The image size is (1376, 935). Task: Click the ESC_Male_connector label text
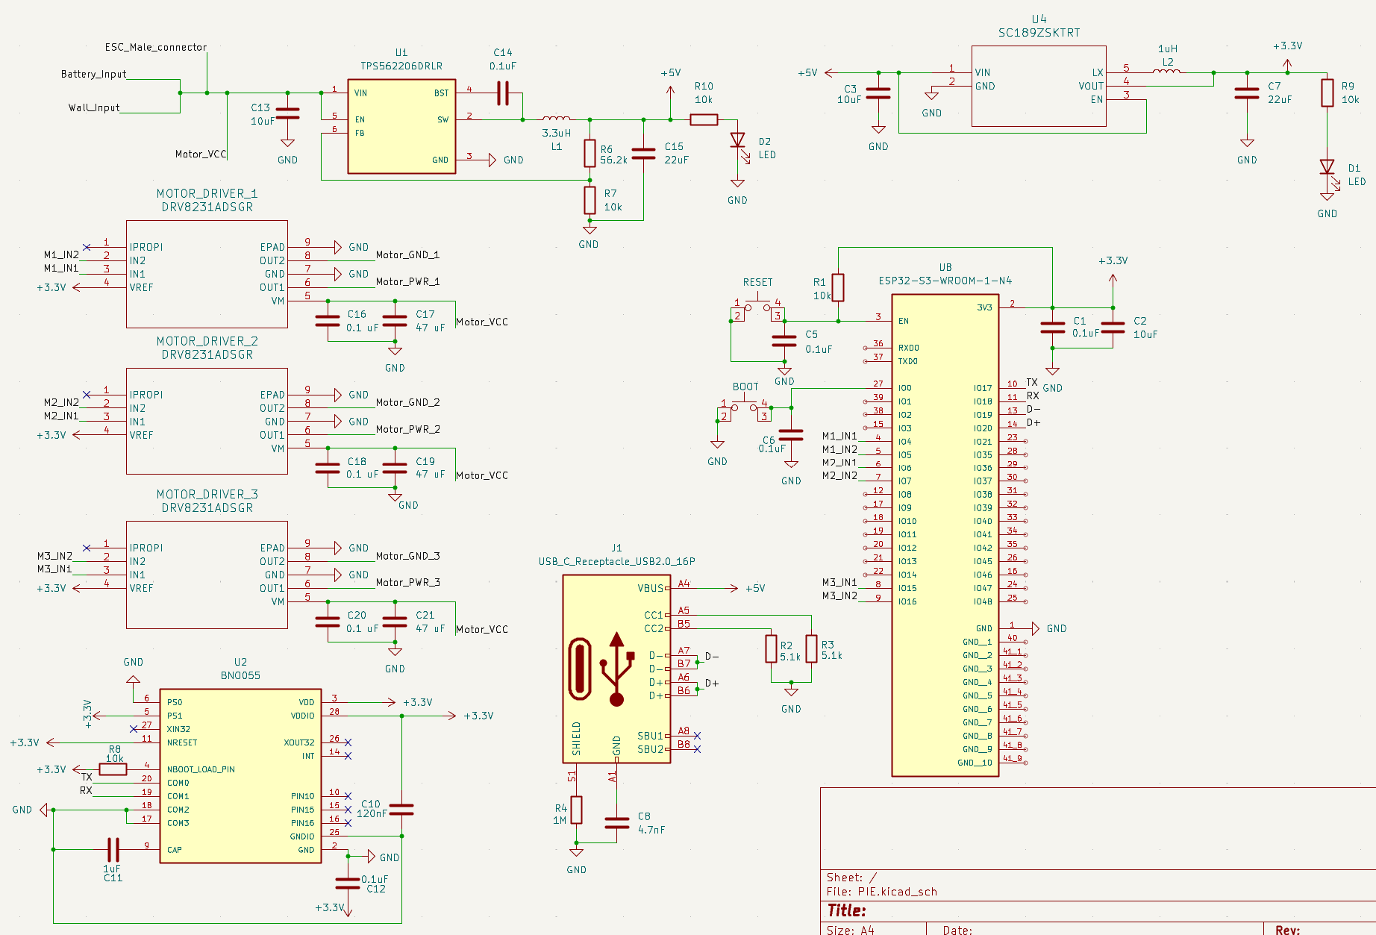(156, 46)
